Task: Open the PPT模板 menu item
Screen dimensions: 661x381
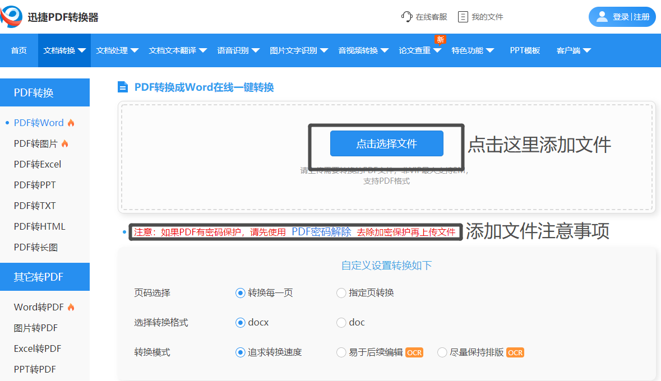Action: click(525, 50)
